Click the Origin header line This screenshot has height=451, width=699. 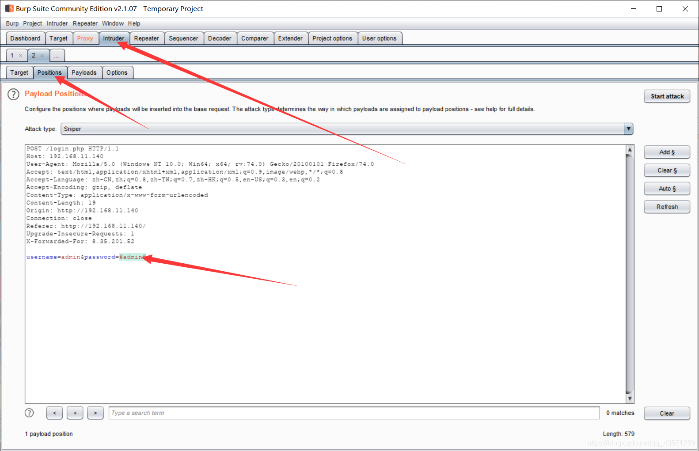(82, 211)
